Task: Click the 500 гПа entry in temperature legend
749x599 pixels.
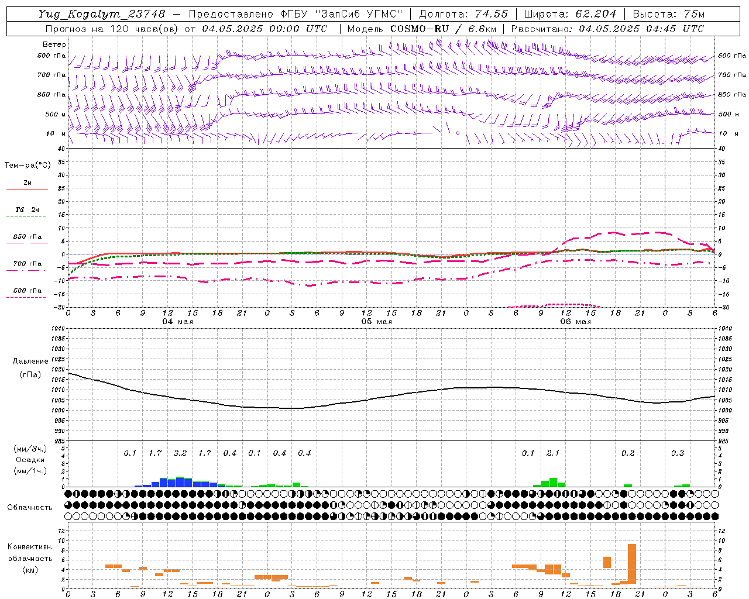Action: tap(28, 291)
